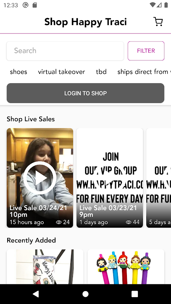Viewport: 171px width, 304px height.
Task: Open the tumbler product in Recently Added
Action: tap(45, 267)
